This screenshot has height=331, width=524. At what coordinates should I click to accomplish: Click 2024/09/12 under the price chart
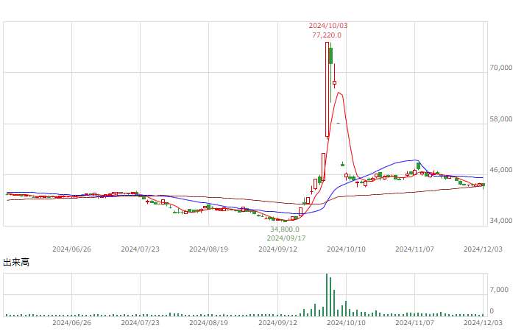pyautogui.click(x=277, y=249)
